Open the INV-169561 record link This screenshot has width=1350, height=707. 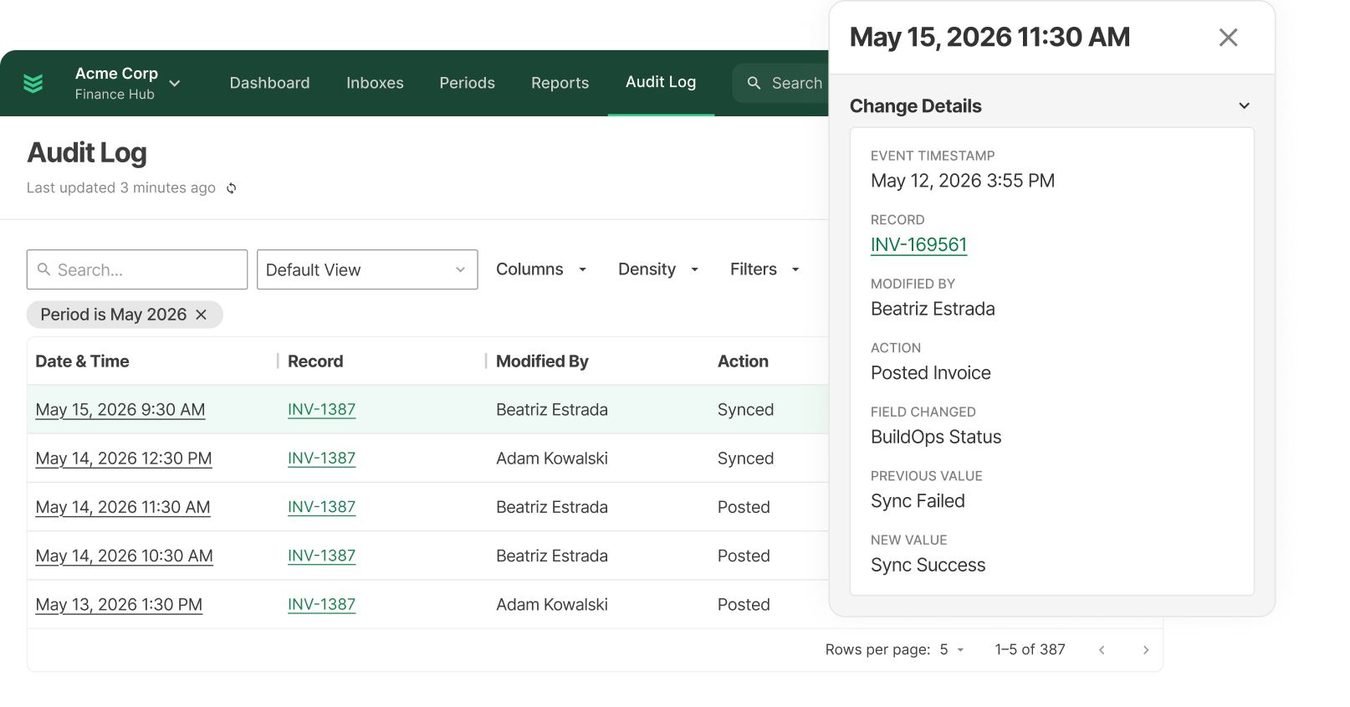918,245
